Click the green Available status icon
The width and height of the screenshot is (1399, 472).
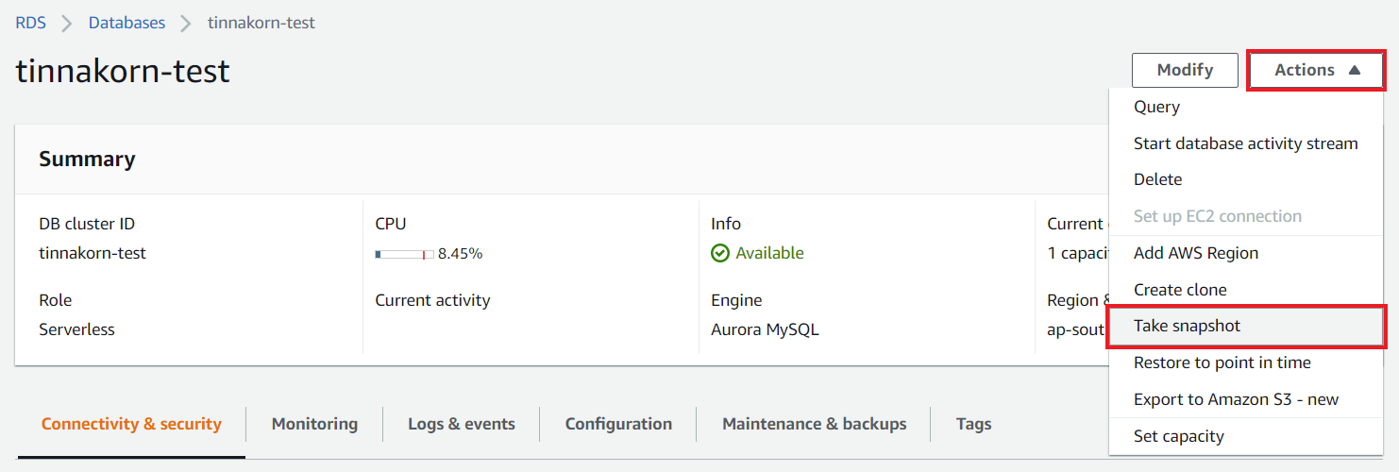click(720, 253)
